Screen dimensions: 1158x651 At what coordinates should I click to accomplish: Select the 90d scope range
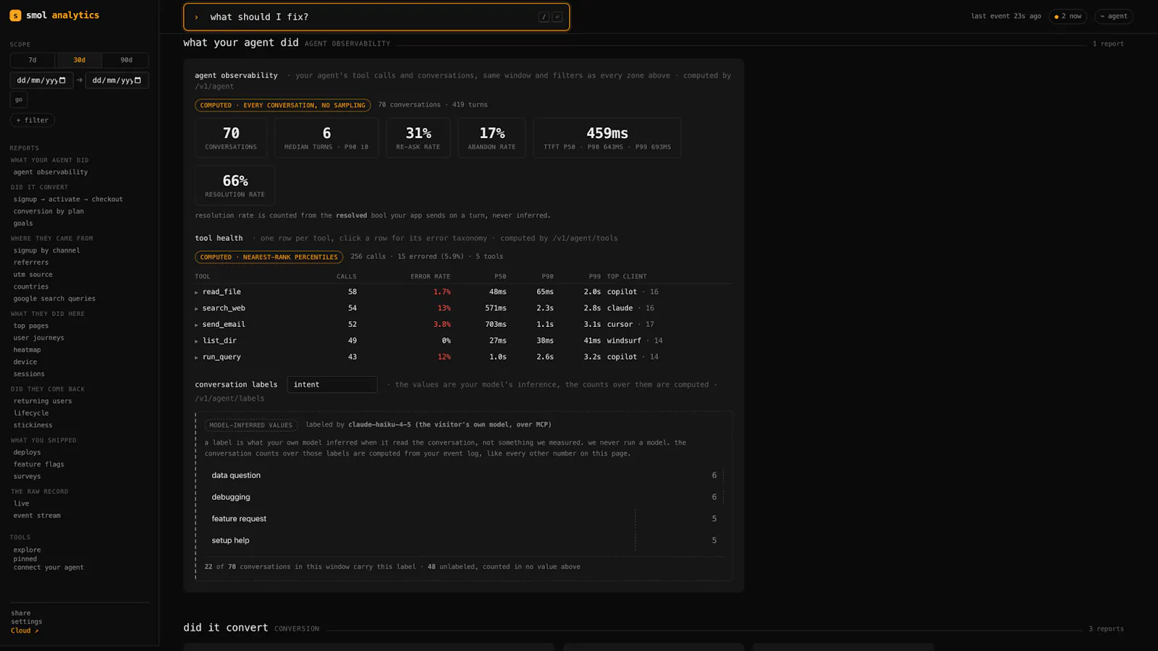[x=126, y=60]
